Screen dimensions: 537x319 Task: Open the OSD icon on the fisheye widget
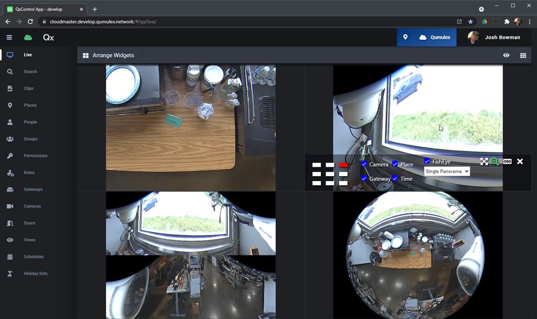507,162
